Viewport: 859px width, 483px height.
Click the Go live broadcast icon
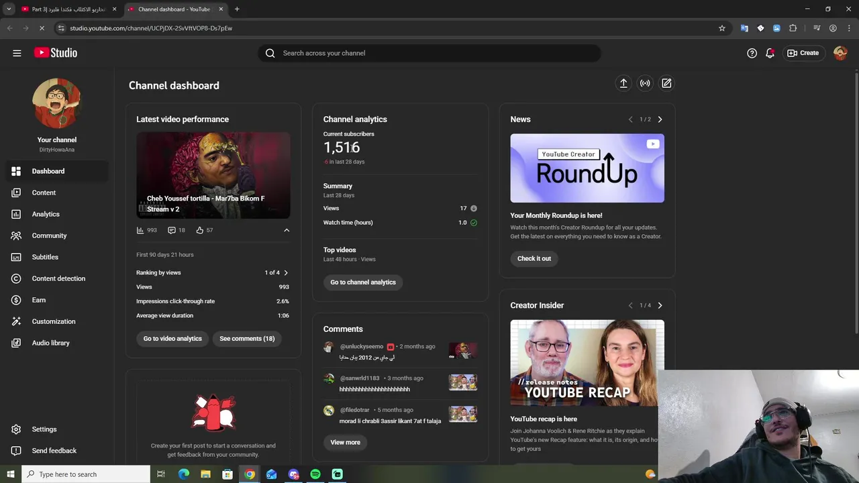tap(645, 83)
